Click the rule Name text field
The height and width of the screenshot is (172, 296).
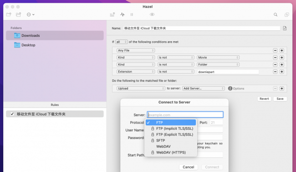tap(202, 28)
